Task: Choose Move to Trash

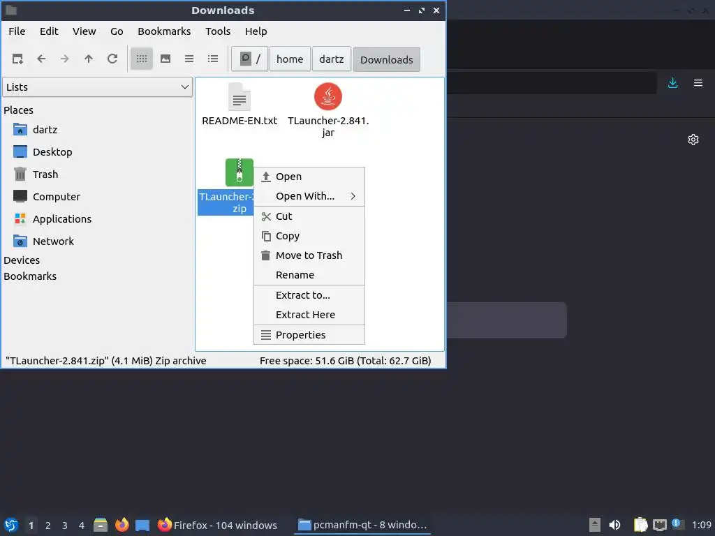Action: [309, 255]
